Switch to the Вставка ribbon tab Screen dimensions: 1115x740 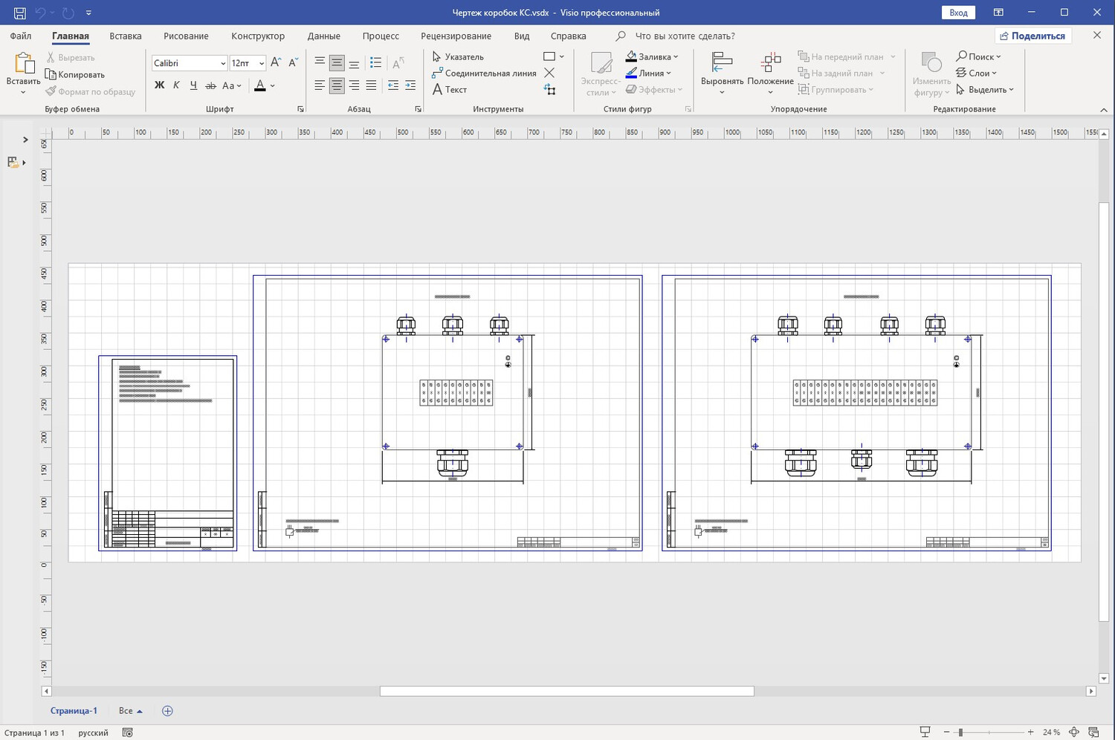point(125,36)
